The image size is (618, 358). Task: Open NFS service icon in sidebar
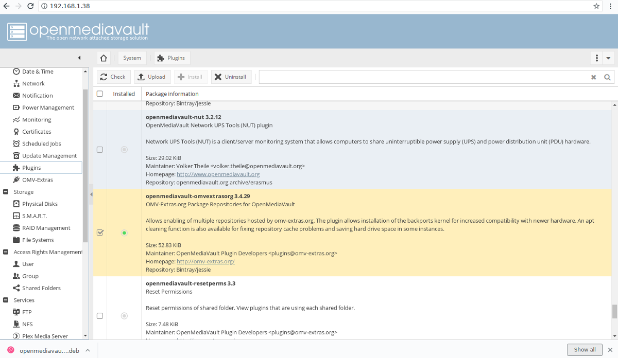pyautogui.click(x=16, y=324)
